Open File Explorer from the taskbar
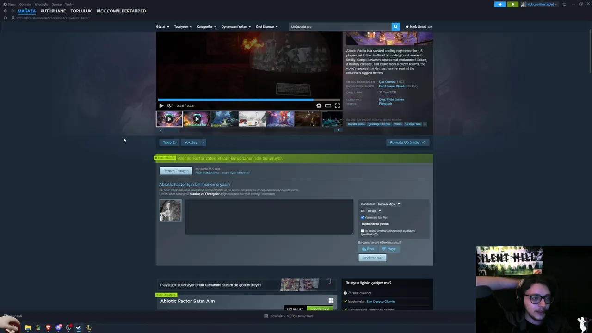Image resolution: width=592 pixels, height=333 pixels. [x=28, y=327]
